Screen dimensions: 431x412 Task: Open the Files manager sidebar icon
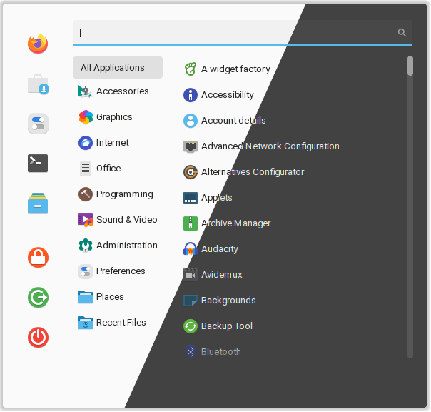38,204
